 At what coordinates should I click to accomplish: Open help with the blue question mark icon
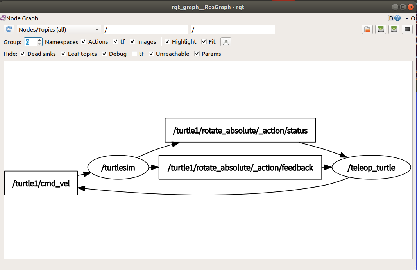point(397,18)
